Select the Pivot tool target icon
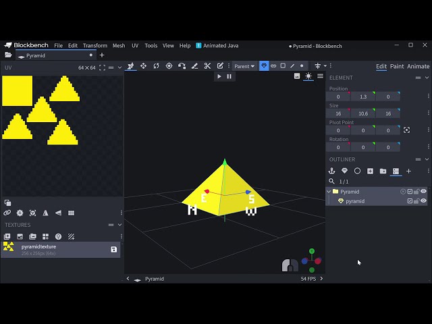The height and width of the screenshot is (324, 432). [x=169, y=66]
